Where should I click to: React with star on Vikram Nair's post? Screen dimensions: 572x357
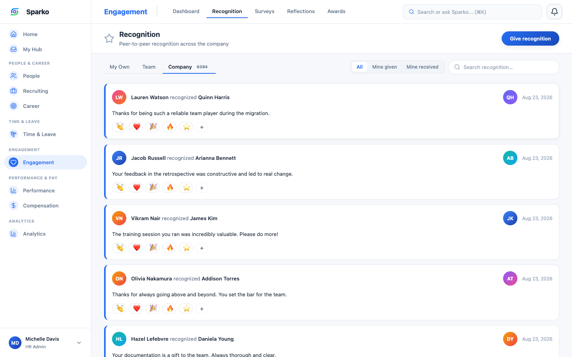(x=186, y=248)
